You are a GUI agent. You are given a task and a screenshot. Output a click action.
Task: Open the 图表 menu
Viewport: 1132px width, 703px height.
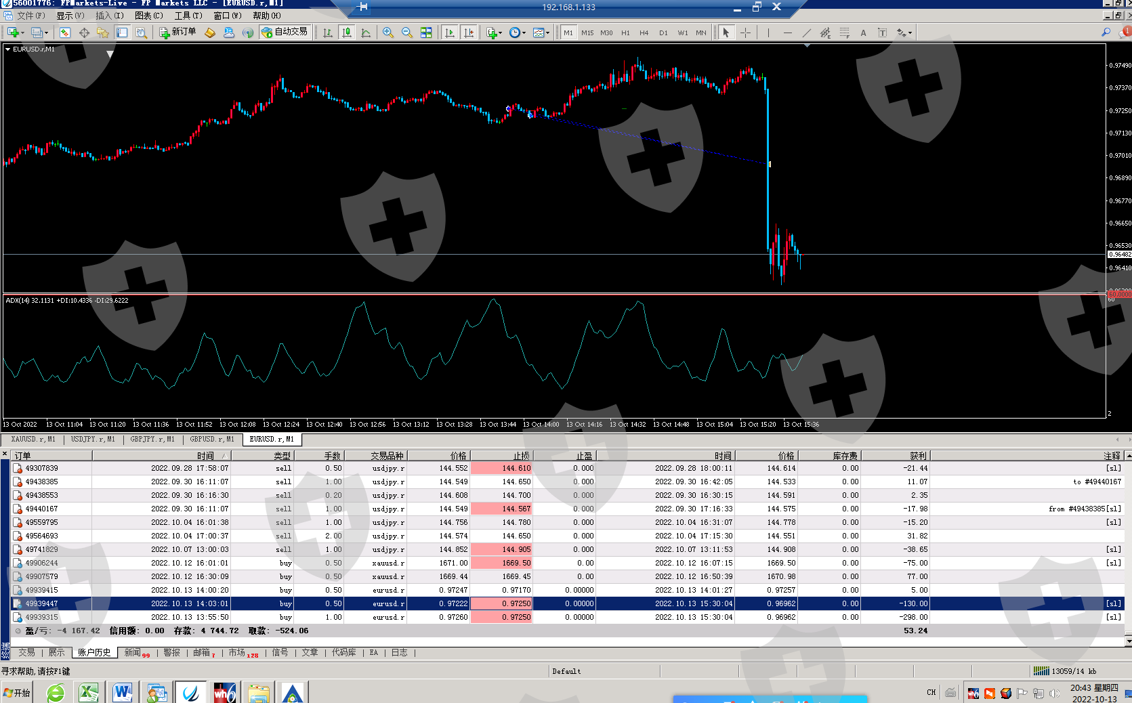click(x=148, y=16)
